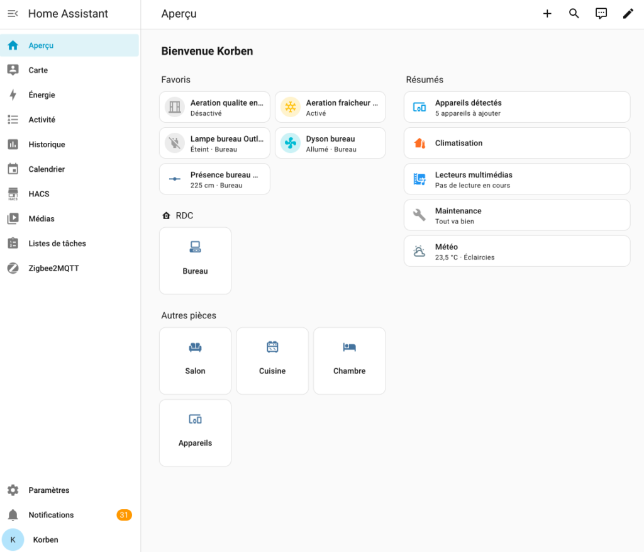This screenshot has height=552, width=644.
Task: Click the Zigbee2MQTT logo icon
Action: coord(13,268)
